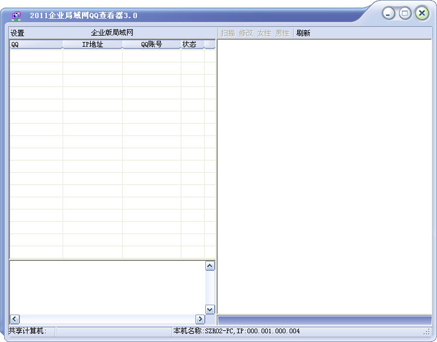The width and height of the screenshot is (437, 342).
Task: Minimize the QQ viewer window
Action: coord(389,13)
